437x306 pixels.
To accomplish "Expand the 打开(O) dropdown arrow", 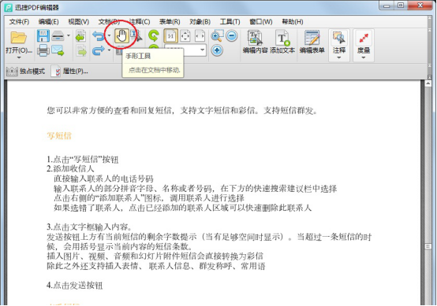I will coord(19,57).
